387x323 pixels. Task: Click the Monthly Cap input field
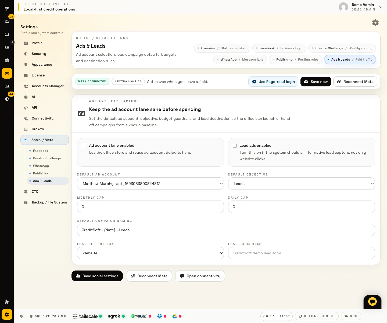pos(150,207)
